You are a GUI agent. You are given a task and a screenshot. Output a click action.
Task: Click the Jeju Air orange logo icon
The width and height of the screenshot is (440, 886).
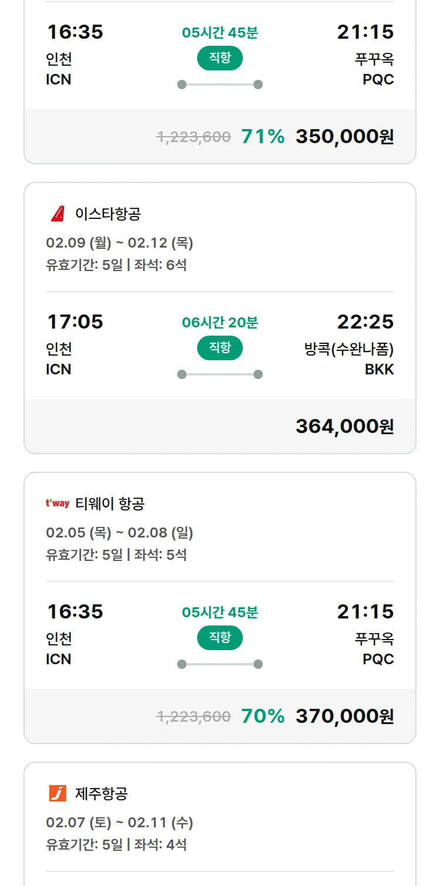(57, 793)
